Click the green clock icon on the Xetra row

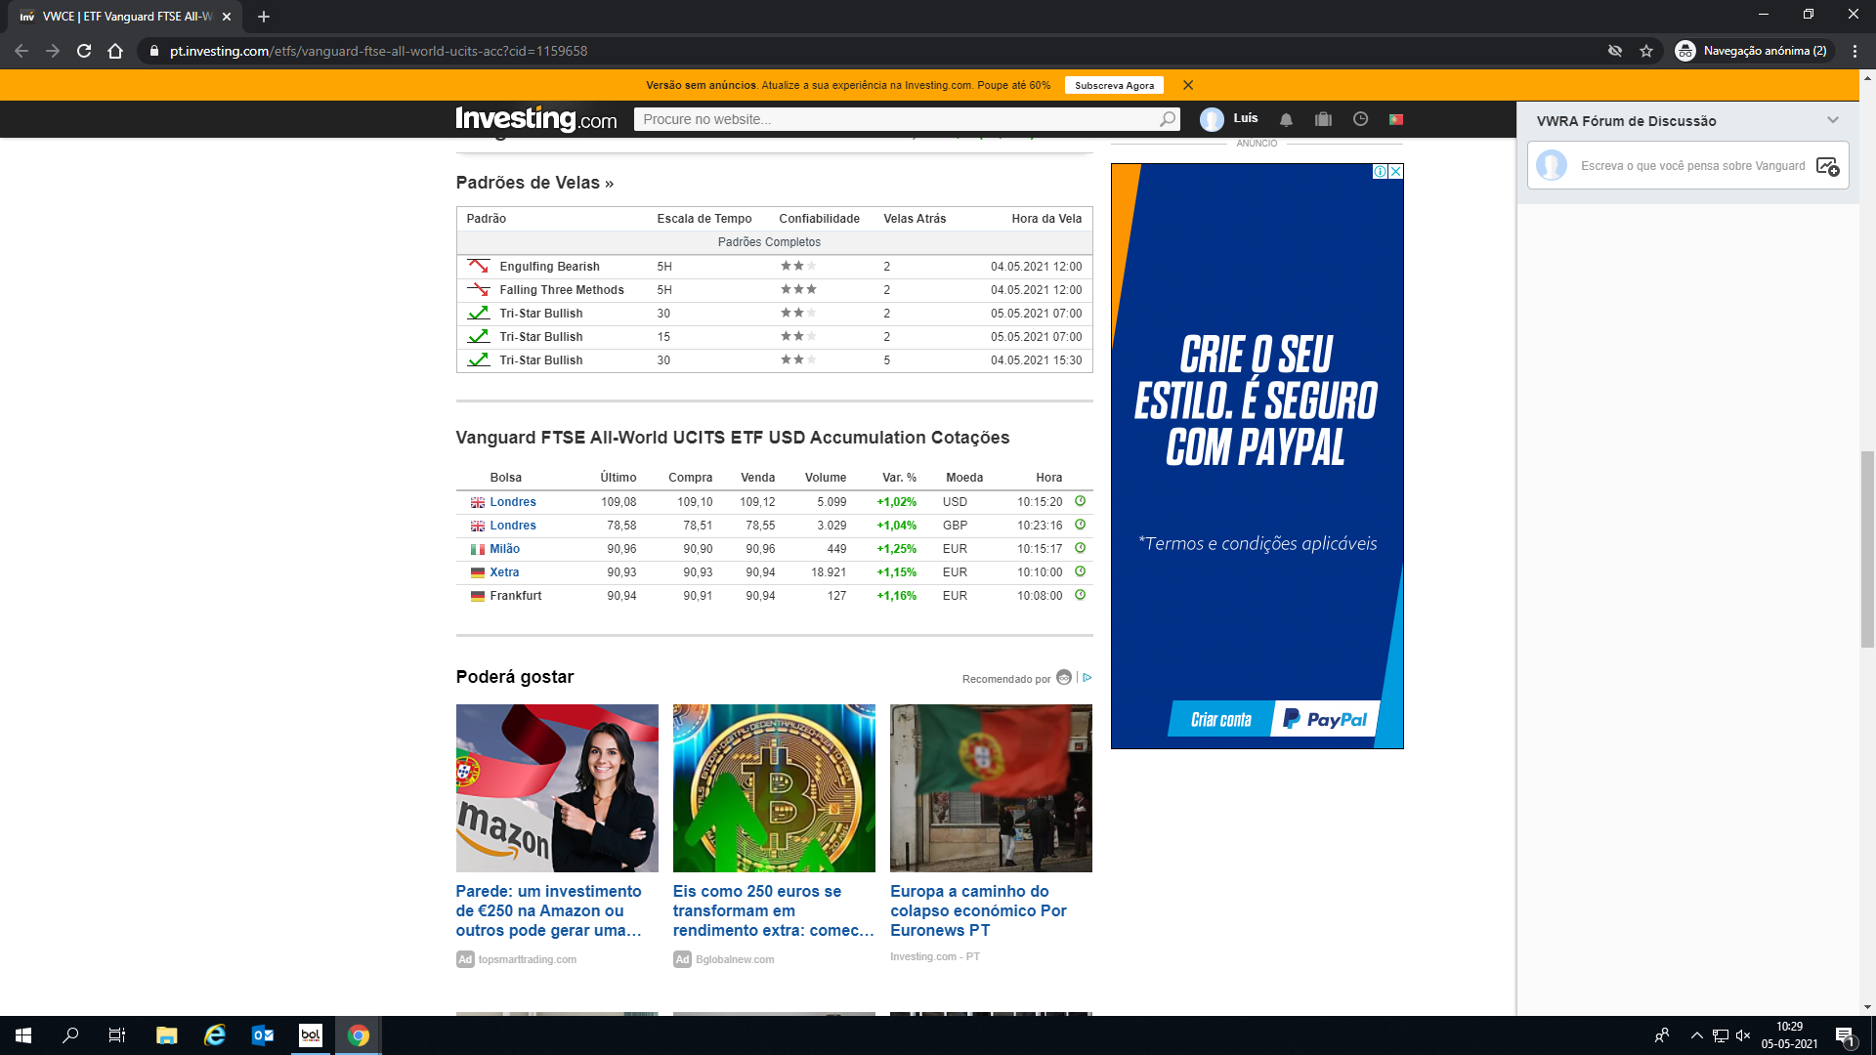coord(1080,572)
